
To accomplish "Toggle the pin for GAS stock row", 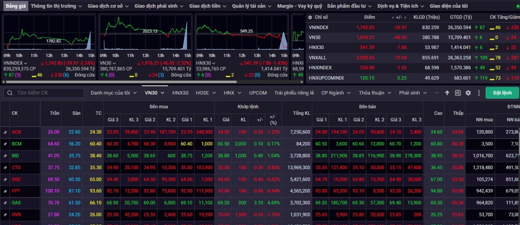I will [x=5, y=202].
